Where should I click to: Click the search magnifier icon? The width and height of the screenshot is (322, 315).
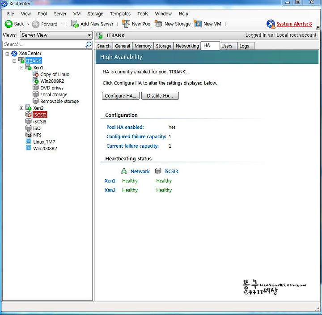(x=88, y=44)
